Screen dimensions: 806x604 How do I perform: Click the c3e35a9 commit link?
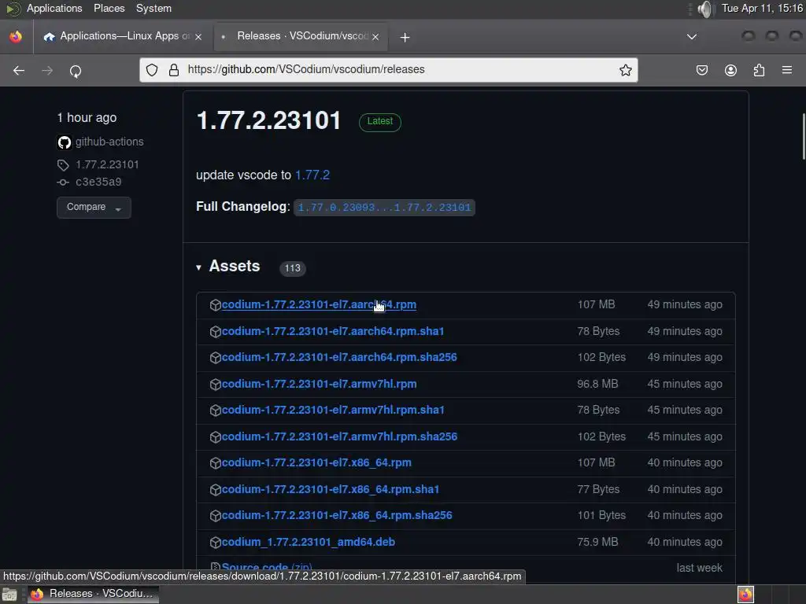(98, 182)
